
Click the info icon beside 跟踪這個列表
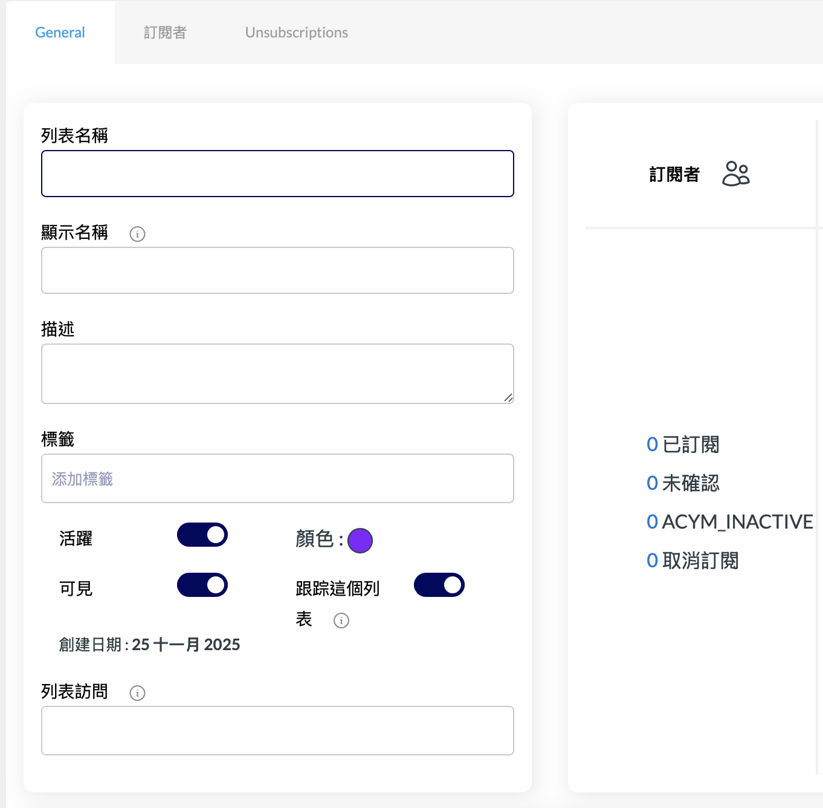coord(341,620)
